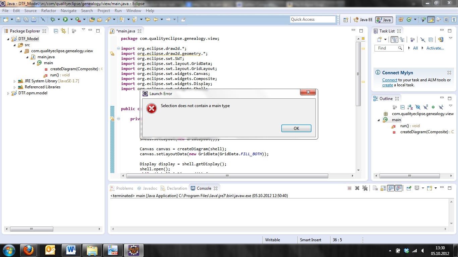The height and width of the screenshot is (257, 458).
Task: Click the New Java Package icon
Action: click(401, 19)
